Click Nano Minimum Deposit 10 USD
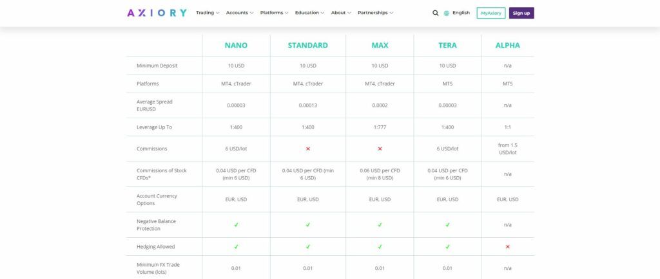 pyautogui.click(x=236, y=66)
